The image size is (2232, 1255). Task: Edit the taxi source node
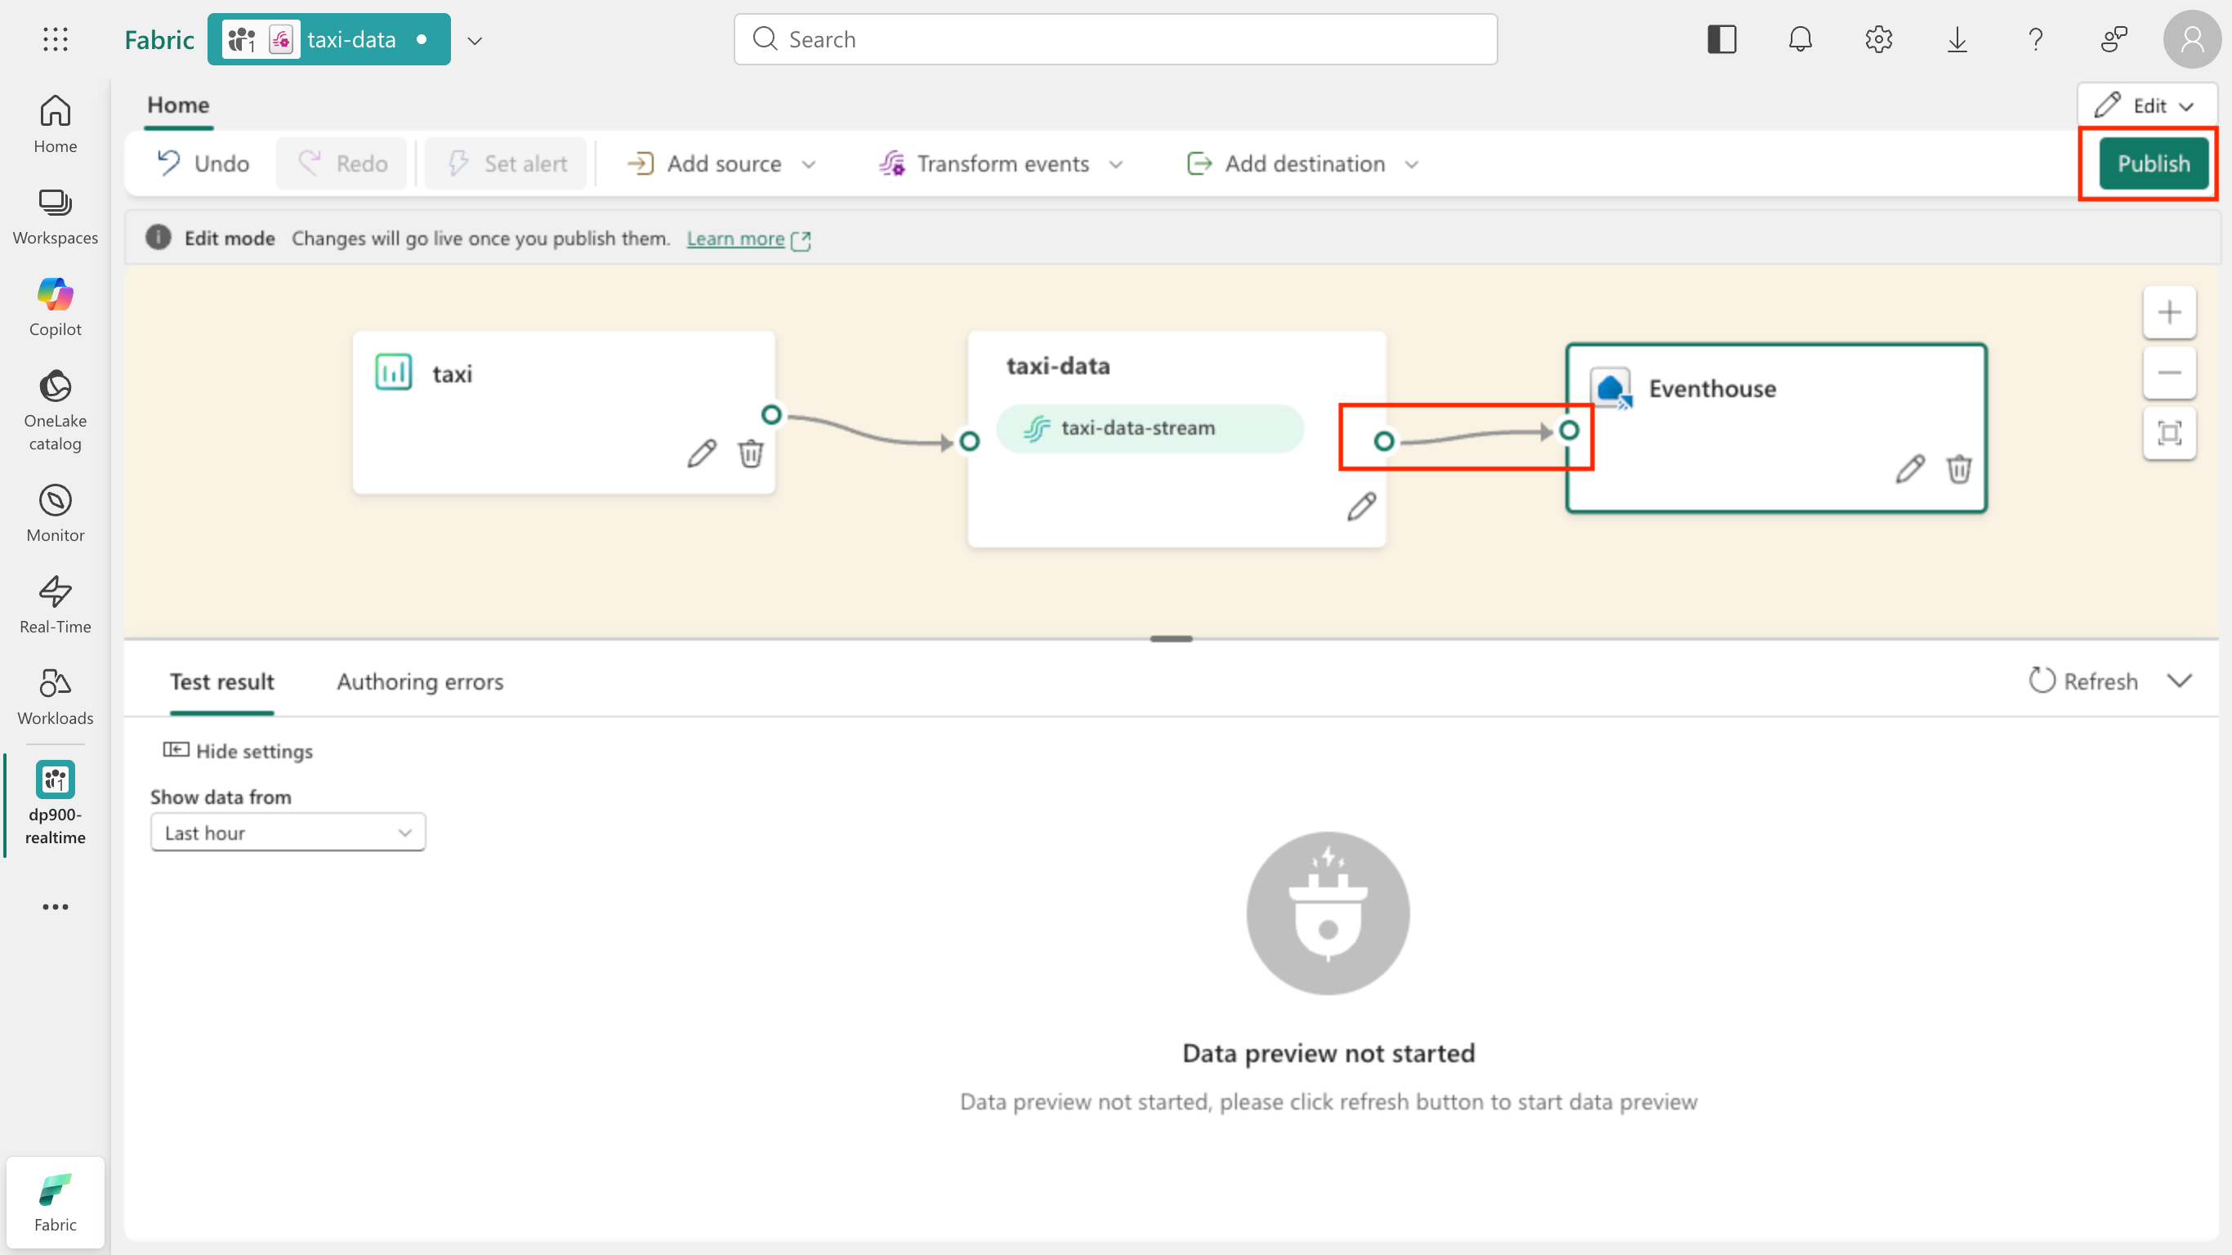pyautogui.click(x=702, y=453)
